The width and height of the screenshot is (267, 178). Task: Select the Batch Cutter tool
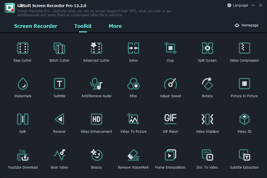(x=59, y=51)
